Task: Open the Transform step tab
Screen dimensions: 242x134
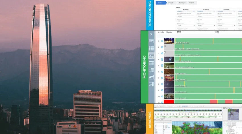Action: 182,3
